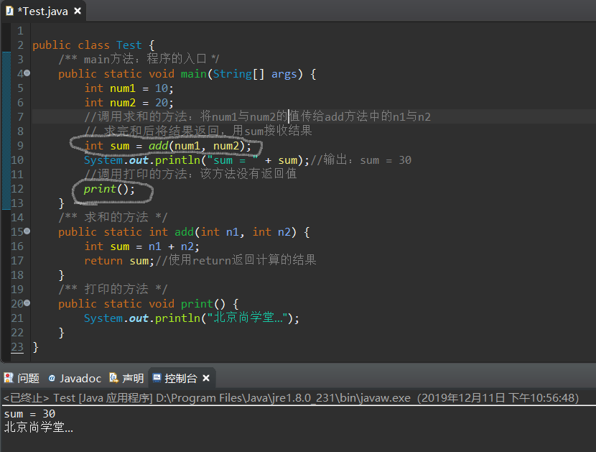596x452 pixels.
Task: Click the 'return sum;' statement
Action: (x=119, y=261)
